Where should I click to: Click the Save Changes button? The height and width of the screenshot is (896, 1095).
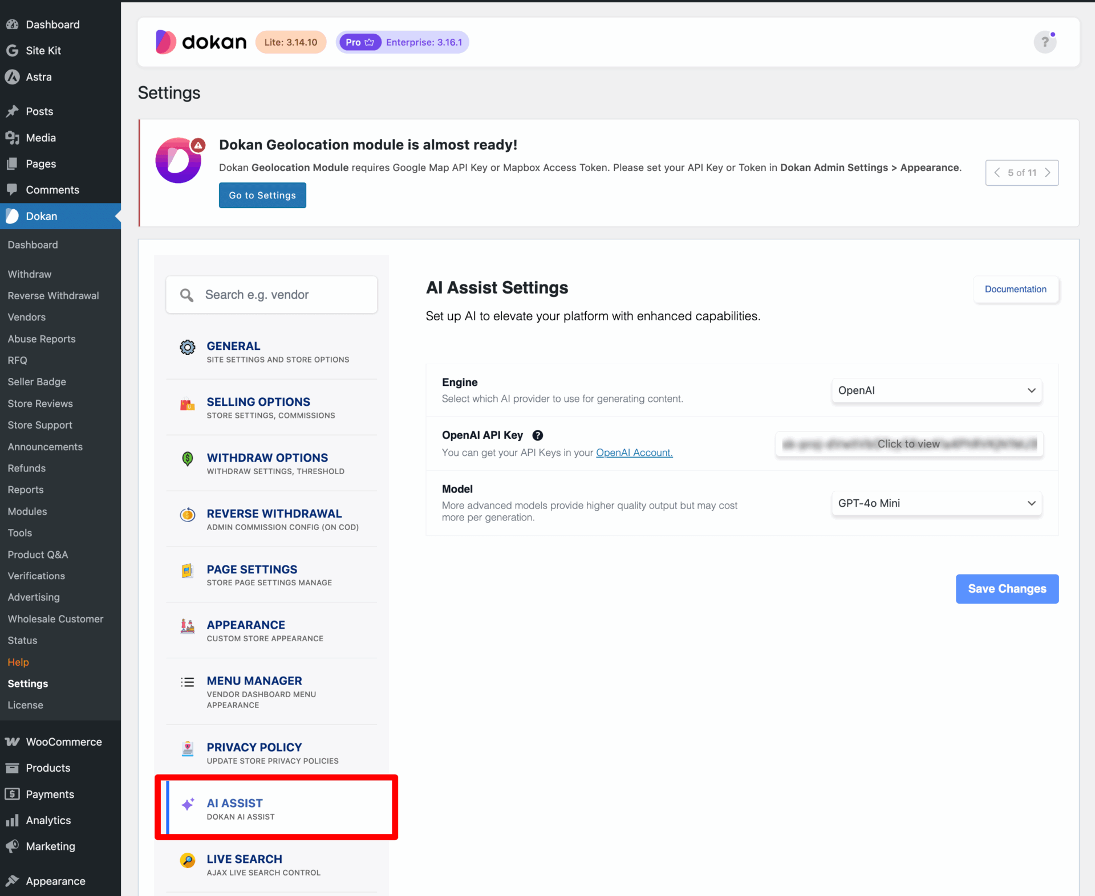pyautogui.click(x=1007, y=589)
